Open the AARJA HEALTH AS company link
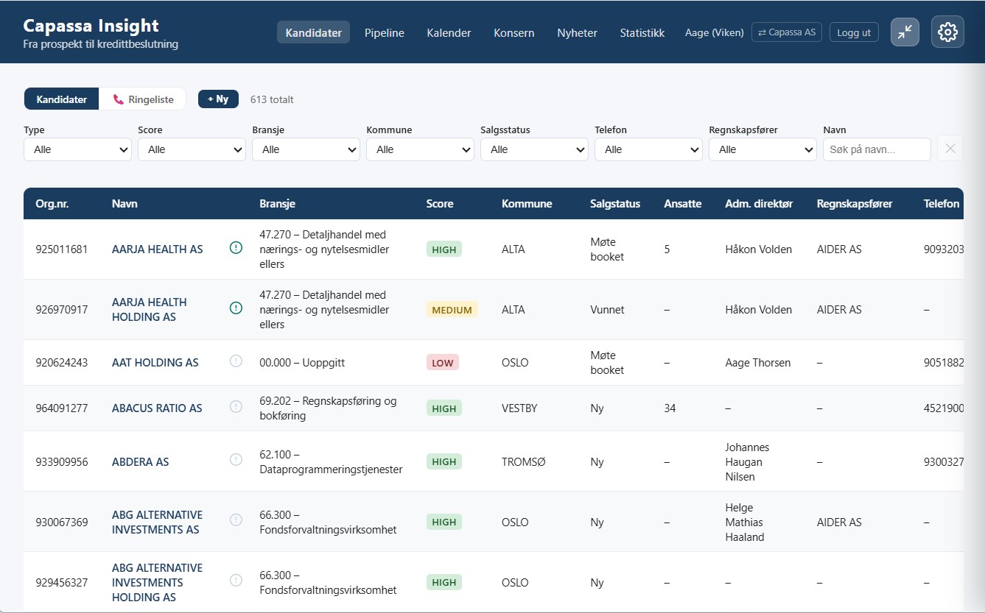 click(158, 249)
